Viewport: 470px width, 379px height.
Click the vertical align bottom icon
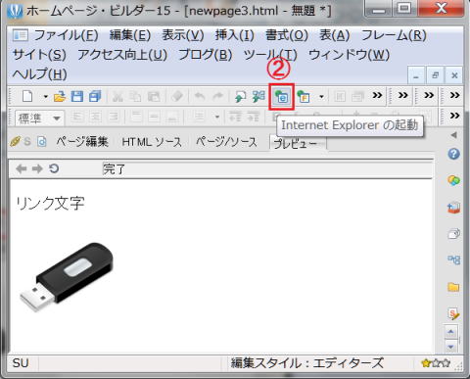pos(172,117)
